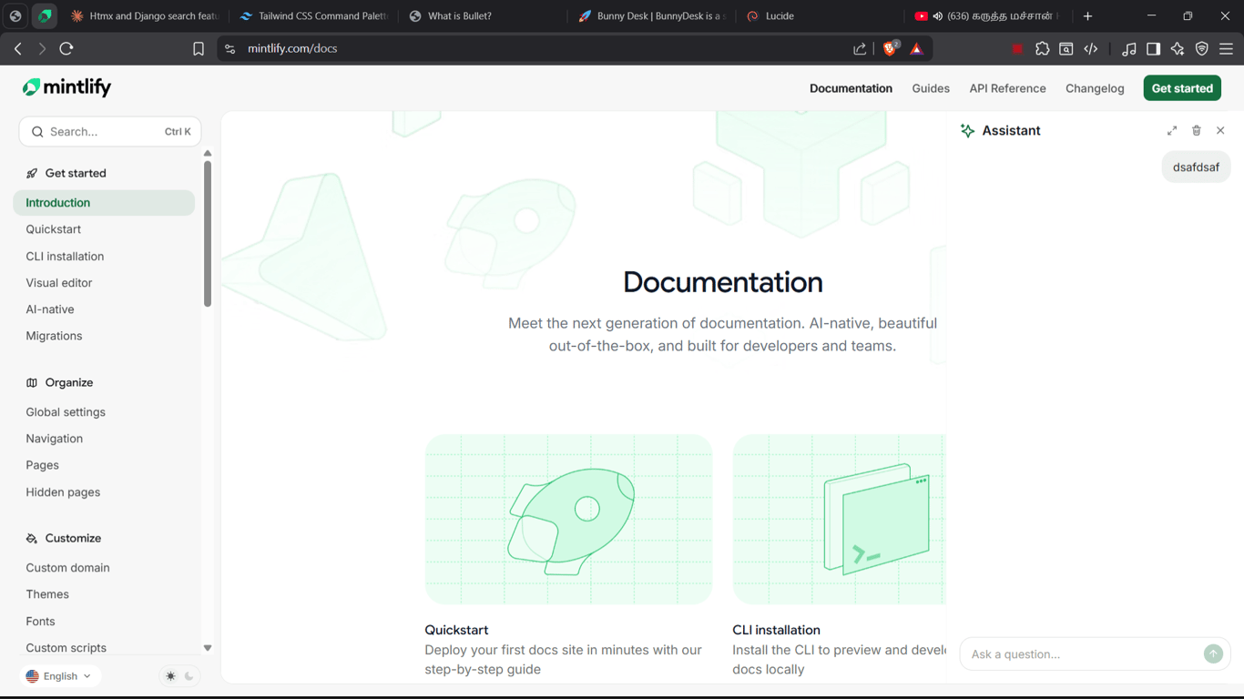Close the Assistant panel
Image resolution: width=1244 pixels, height=699 pixels.
pyautogui.click(x=1220, y=131)
